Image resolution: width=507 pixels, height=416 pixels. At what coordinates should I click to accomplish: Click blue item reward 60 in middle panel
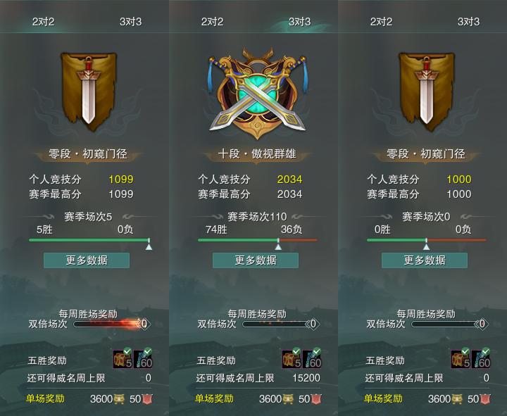pyautogui.click(x=312, y=358)
